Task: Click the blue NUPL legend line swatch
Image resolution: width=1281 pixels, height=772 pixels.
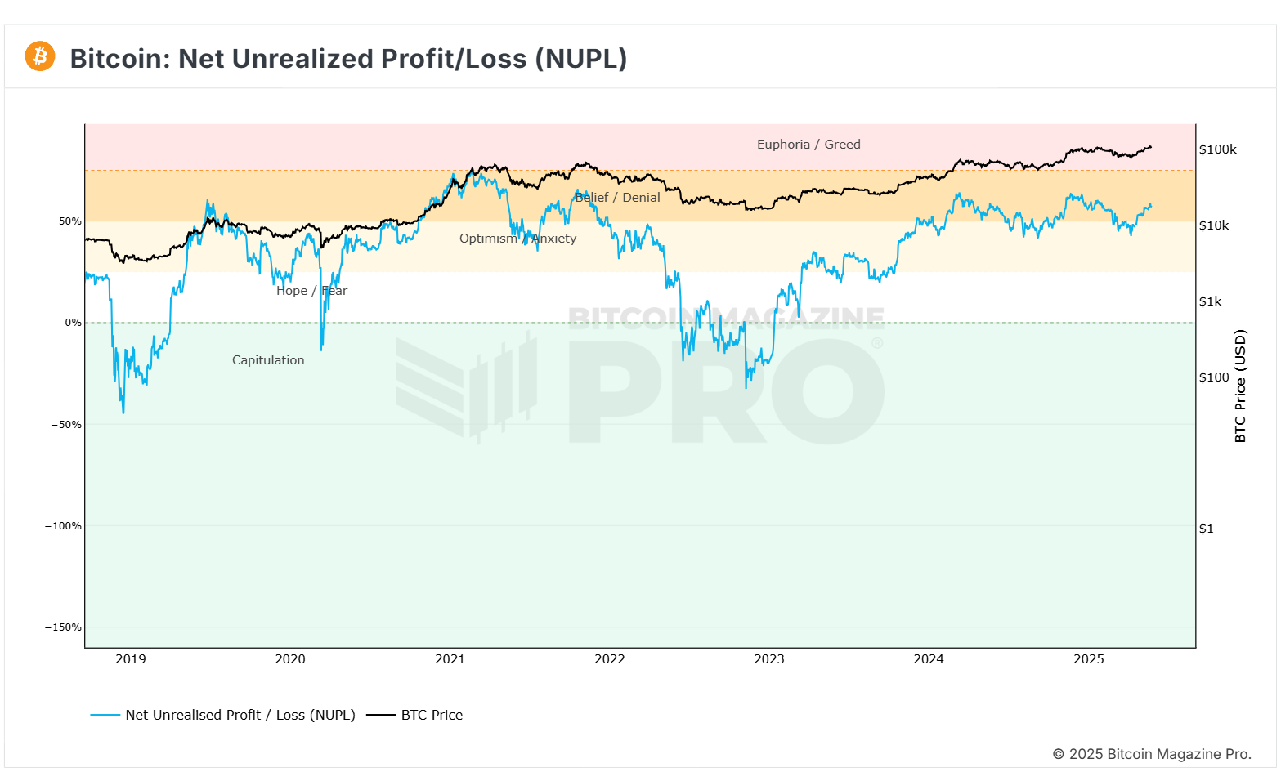Action: coord(105,715)
